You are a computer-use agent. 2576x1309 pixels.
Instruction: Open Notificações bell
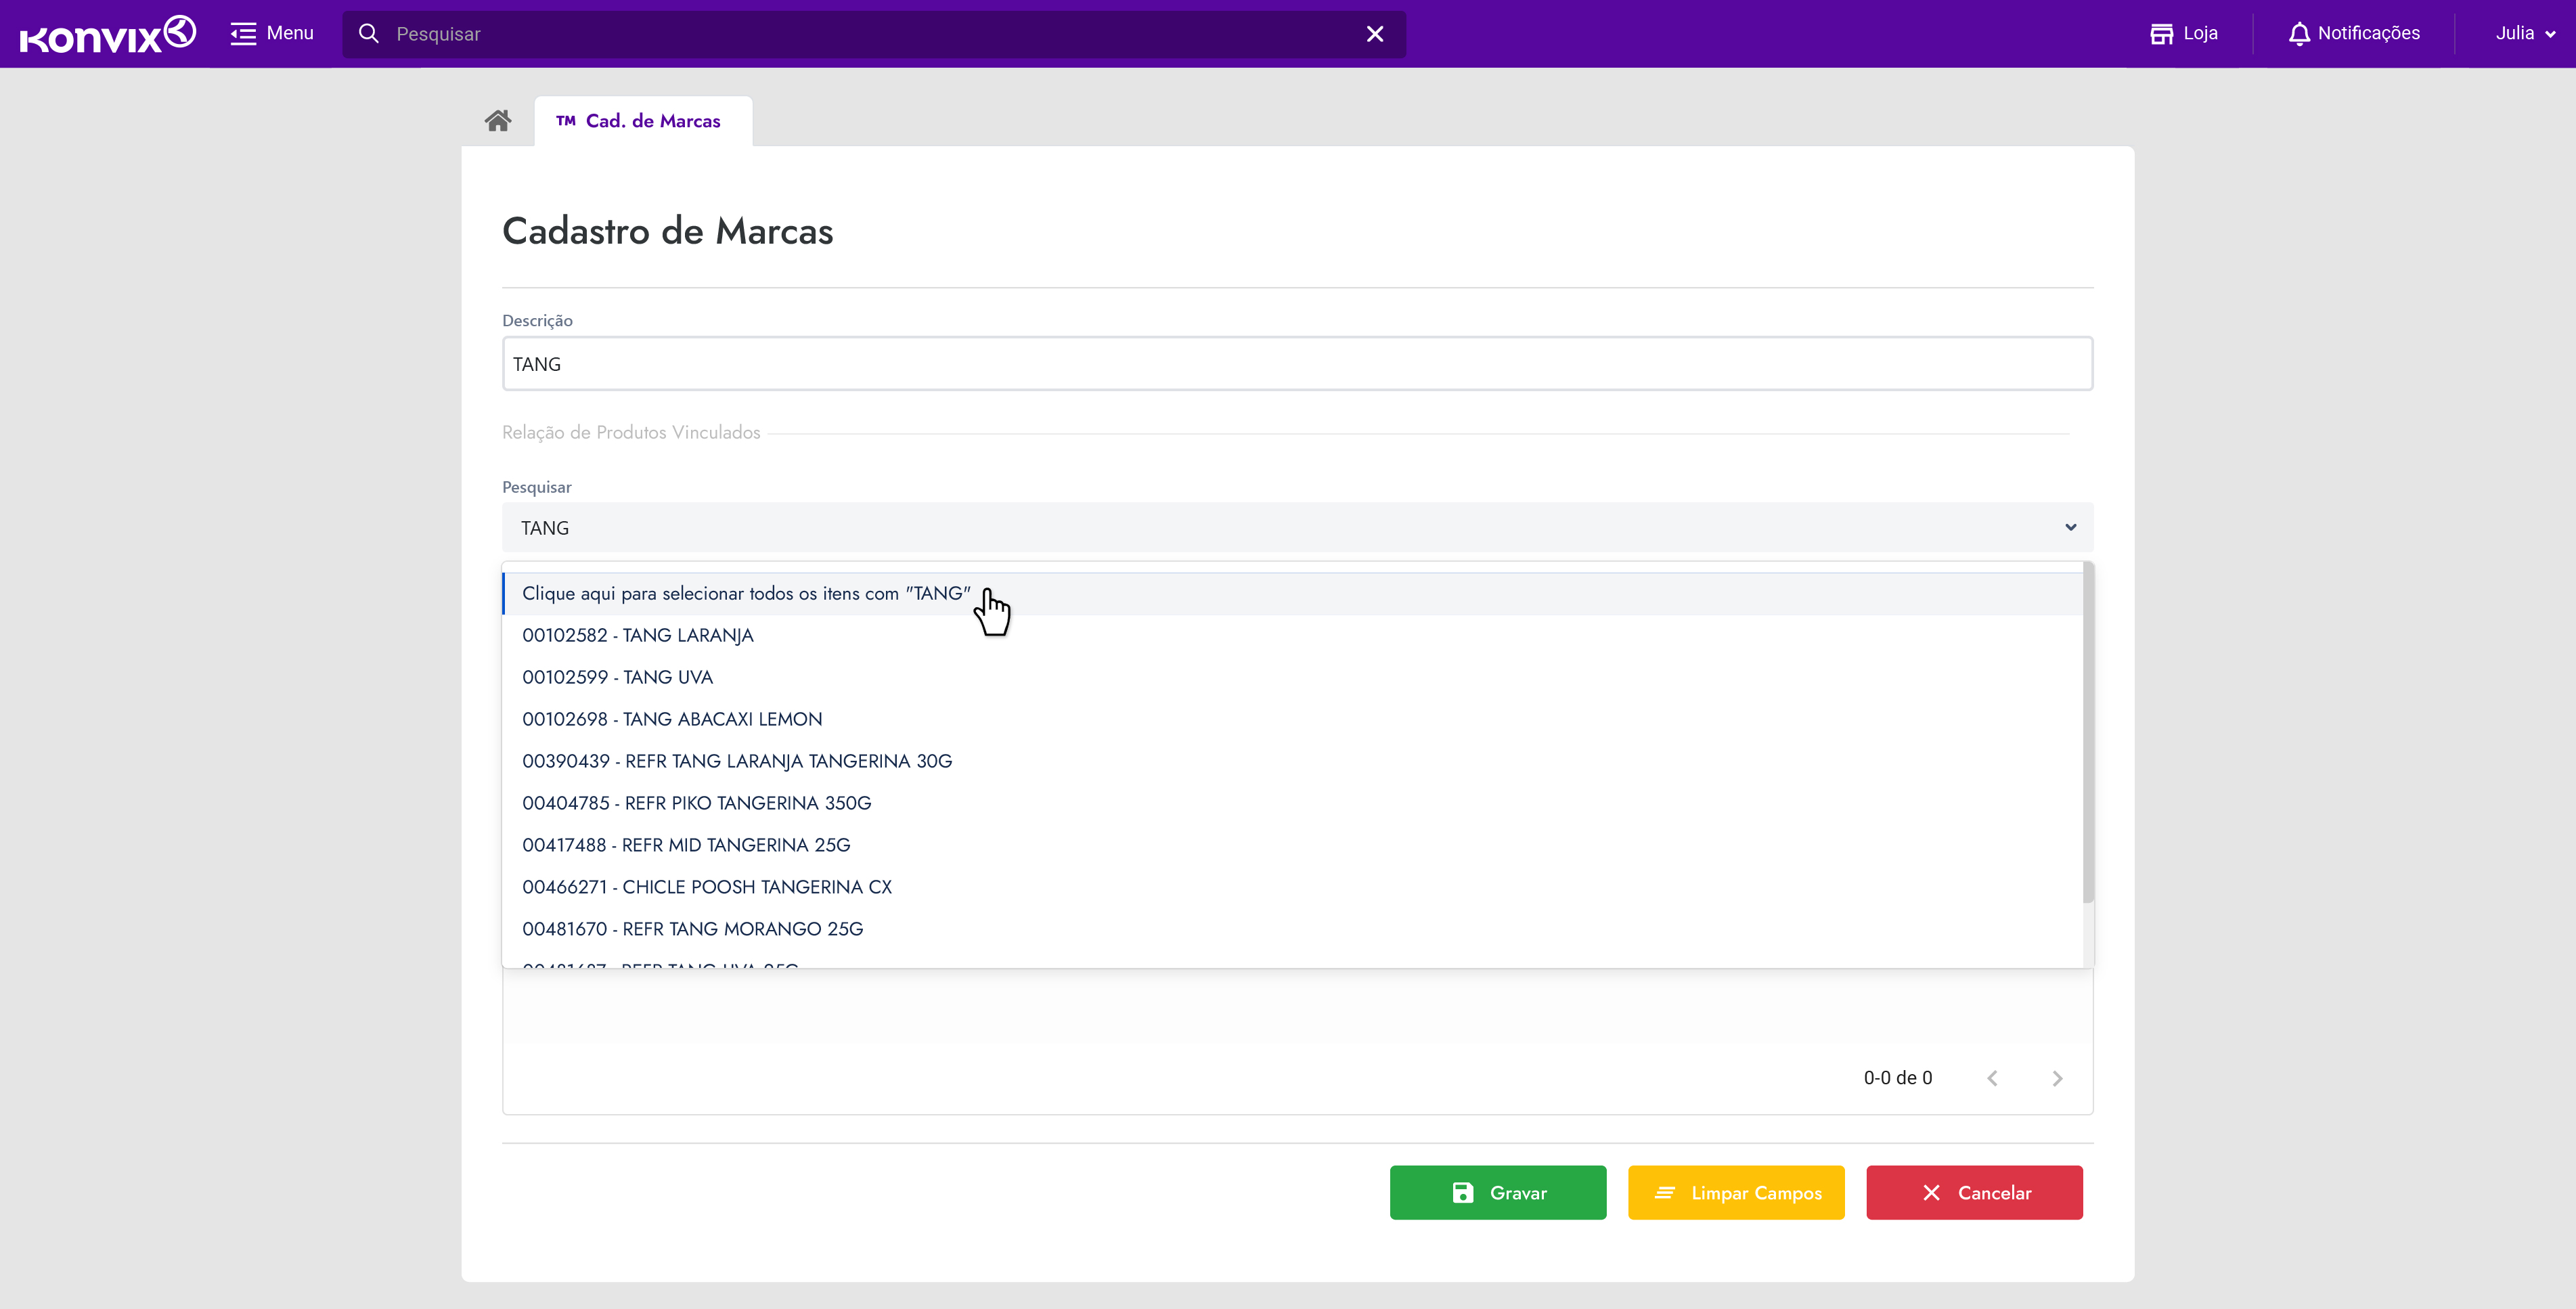pos(2354,34)
